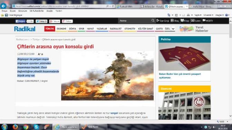
Task: Open the Galeri section
Action: 196,21
